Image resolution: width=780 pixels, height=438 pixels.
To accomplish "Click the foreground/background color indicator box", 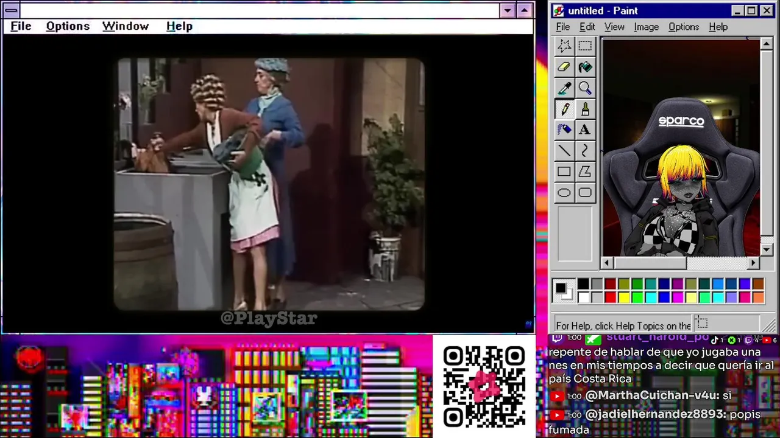I will coord(563,291).
